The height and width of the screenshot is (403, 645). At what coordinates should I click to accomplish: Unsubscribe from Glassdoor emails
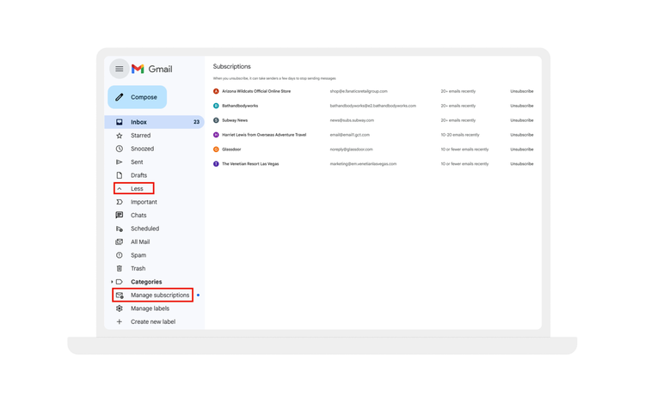[x=521, y=150]
